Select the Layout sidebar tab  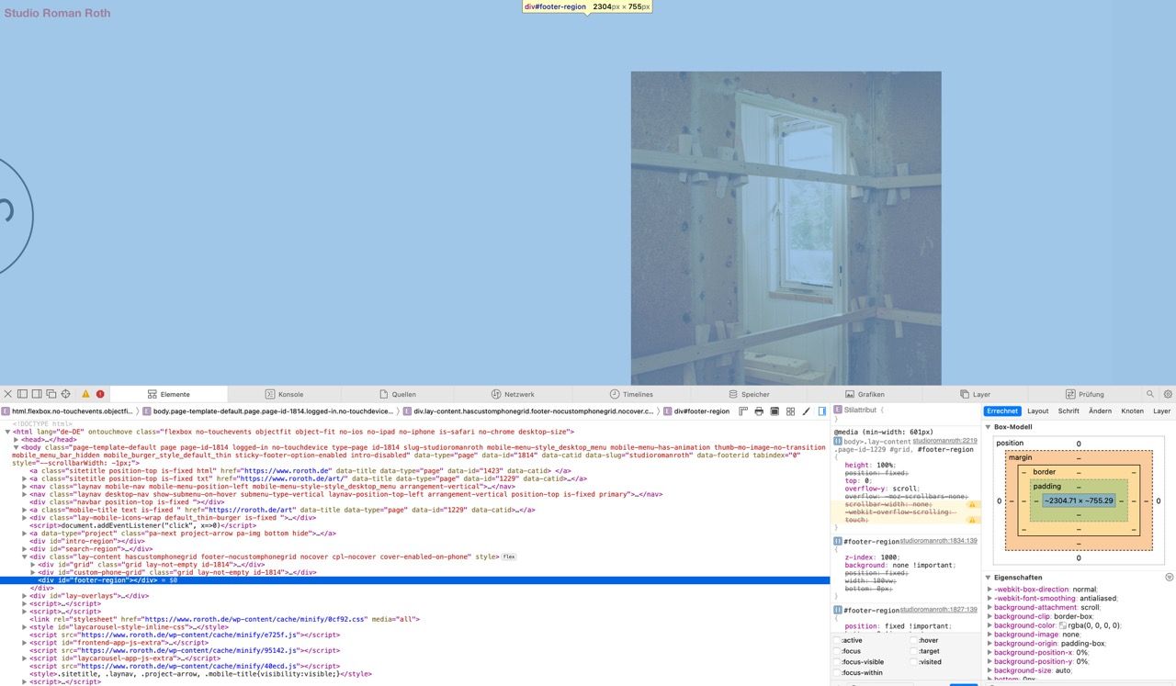pyautogui.click(x=1037, y=411)
